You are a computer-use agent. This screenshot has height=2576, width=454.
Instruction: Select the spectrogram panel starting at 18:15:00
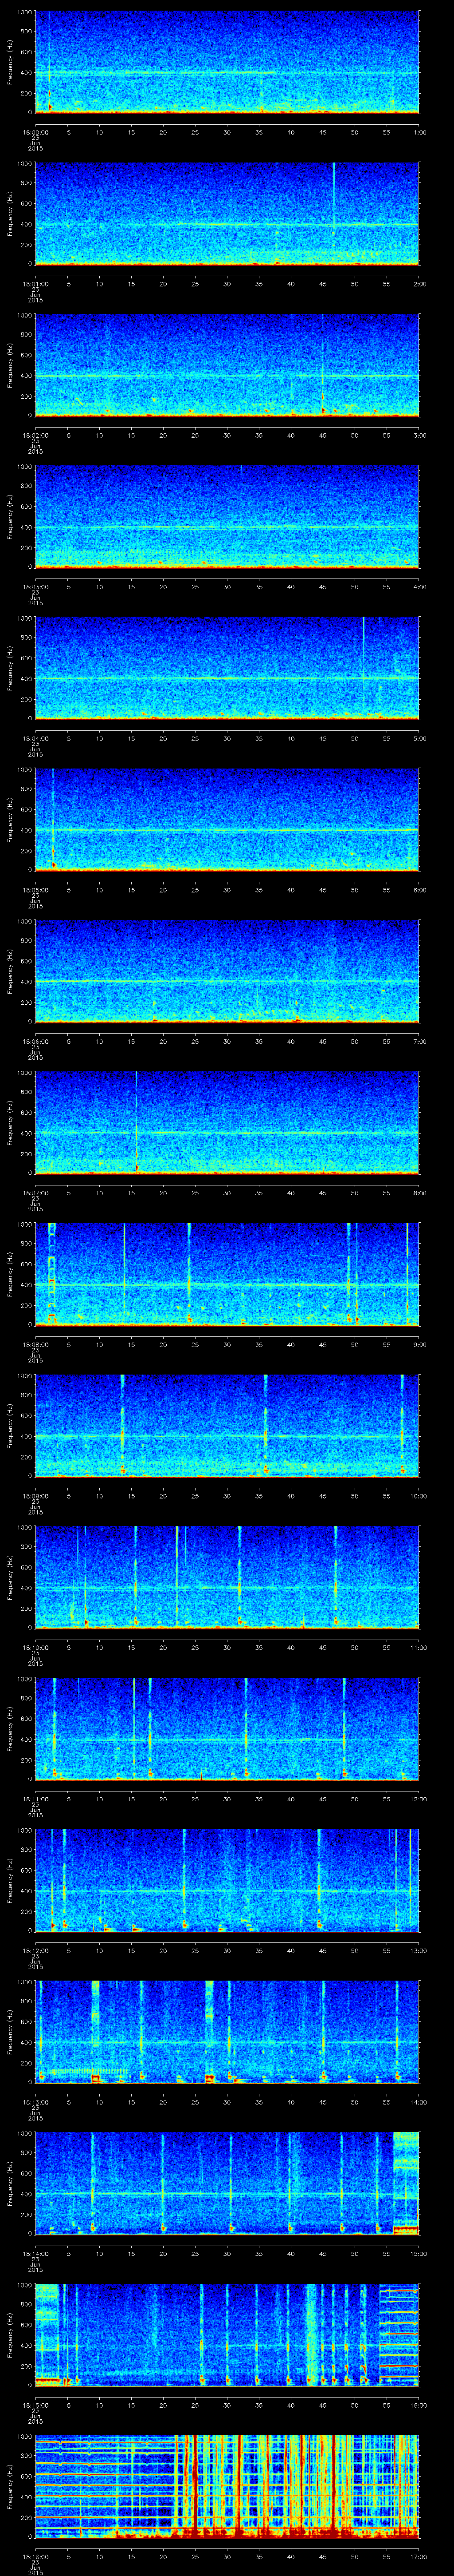pyautogui.click(x=227, y=2335)
